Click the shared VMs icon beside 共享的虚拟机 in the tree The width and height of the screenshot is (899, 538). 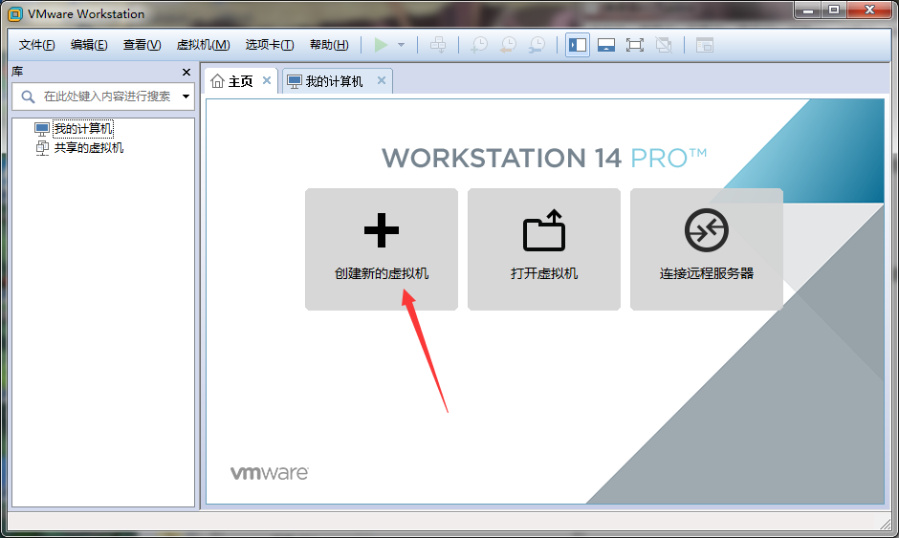[x=42, y=148]
